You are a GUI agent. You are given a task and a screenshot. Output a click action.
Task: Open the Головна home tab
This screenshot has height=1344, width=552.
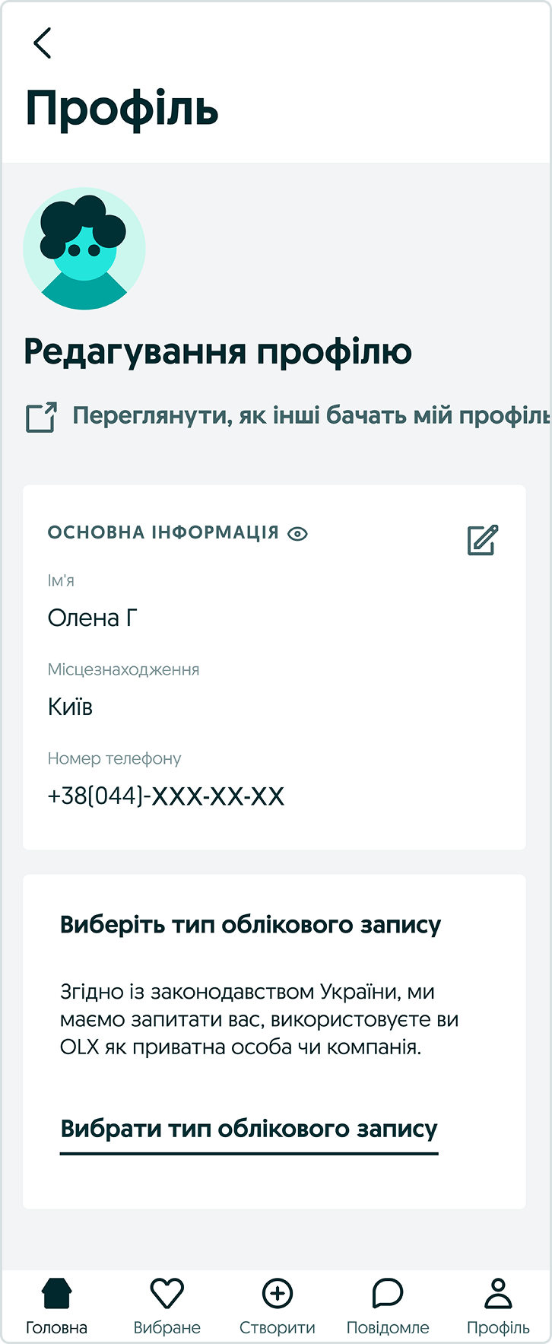tap(56, 1306)
